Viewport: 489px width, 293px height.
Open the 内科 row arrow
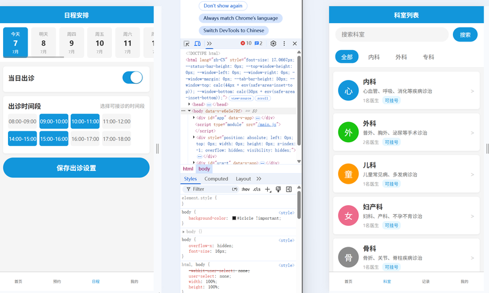click(472, 91)
